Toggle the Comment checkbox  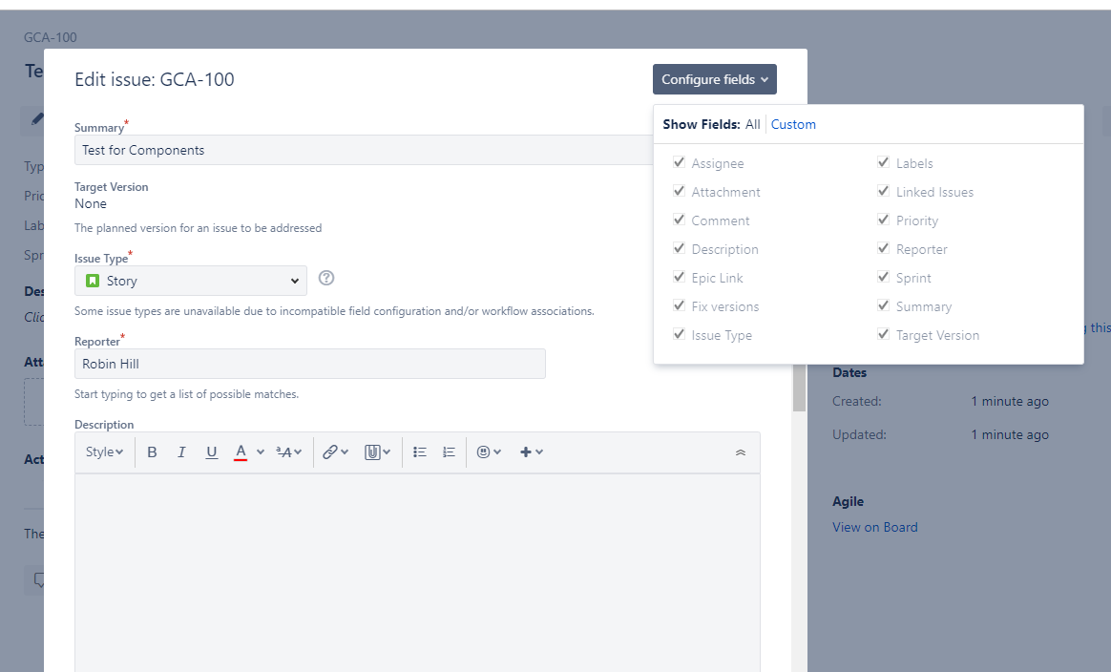[679, 220]
